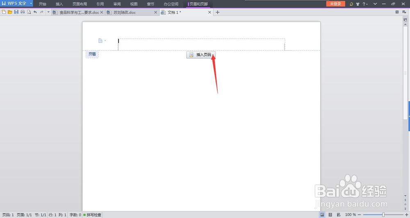Open the WPS 文字 application menu dropdown

point(31,3)
